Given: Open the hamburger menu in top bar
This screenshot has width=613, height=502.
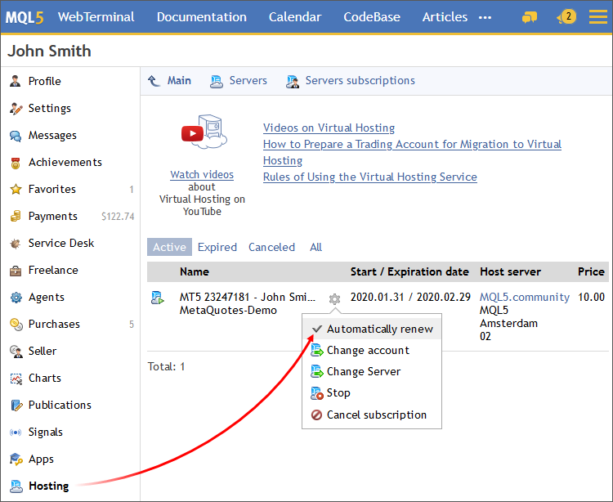Looking at the screenshot, I should [x=598, y=17].
